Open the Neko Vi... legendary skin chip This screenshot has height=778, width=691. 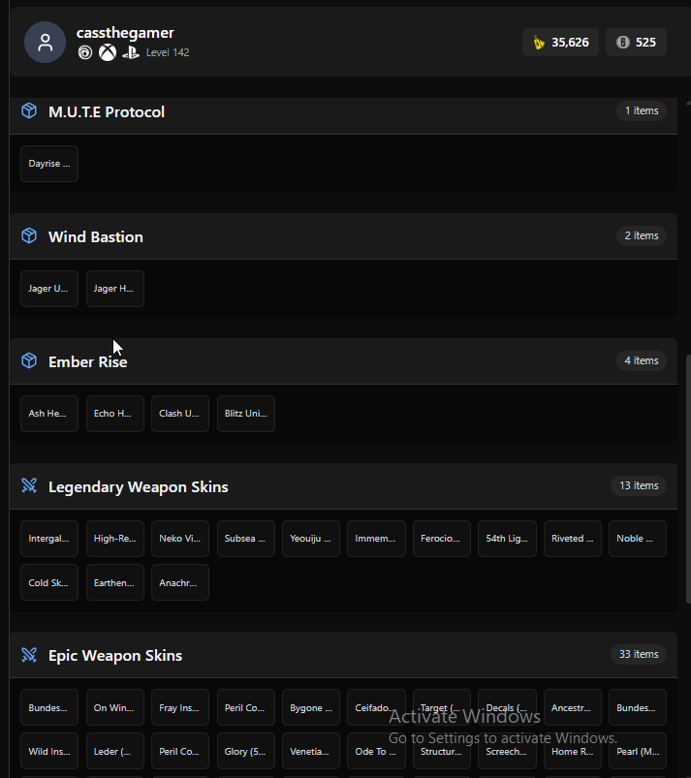(180, 539)
